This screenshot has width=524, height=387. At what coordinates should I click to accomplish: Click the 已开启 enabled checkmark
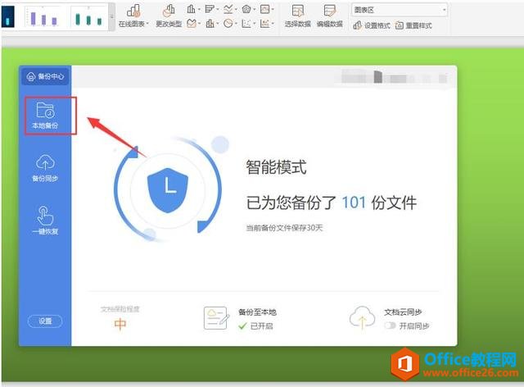tap(242, 326)
